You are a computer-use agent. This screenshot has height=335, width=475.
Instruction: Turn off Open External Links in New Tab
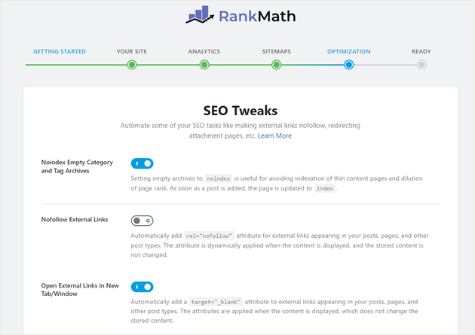coord(142,287)
